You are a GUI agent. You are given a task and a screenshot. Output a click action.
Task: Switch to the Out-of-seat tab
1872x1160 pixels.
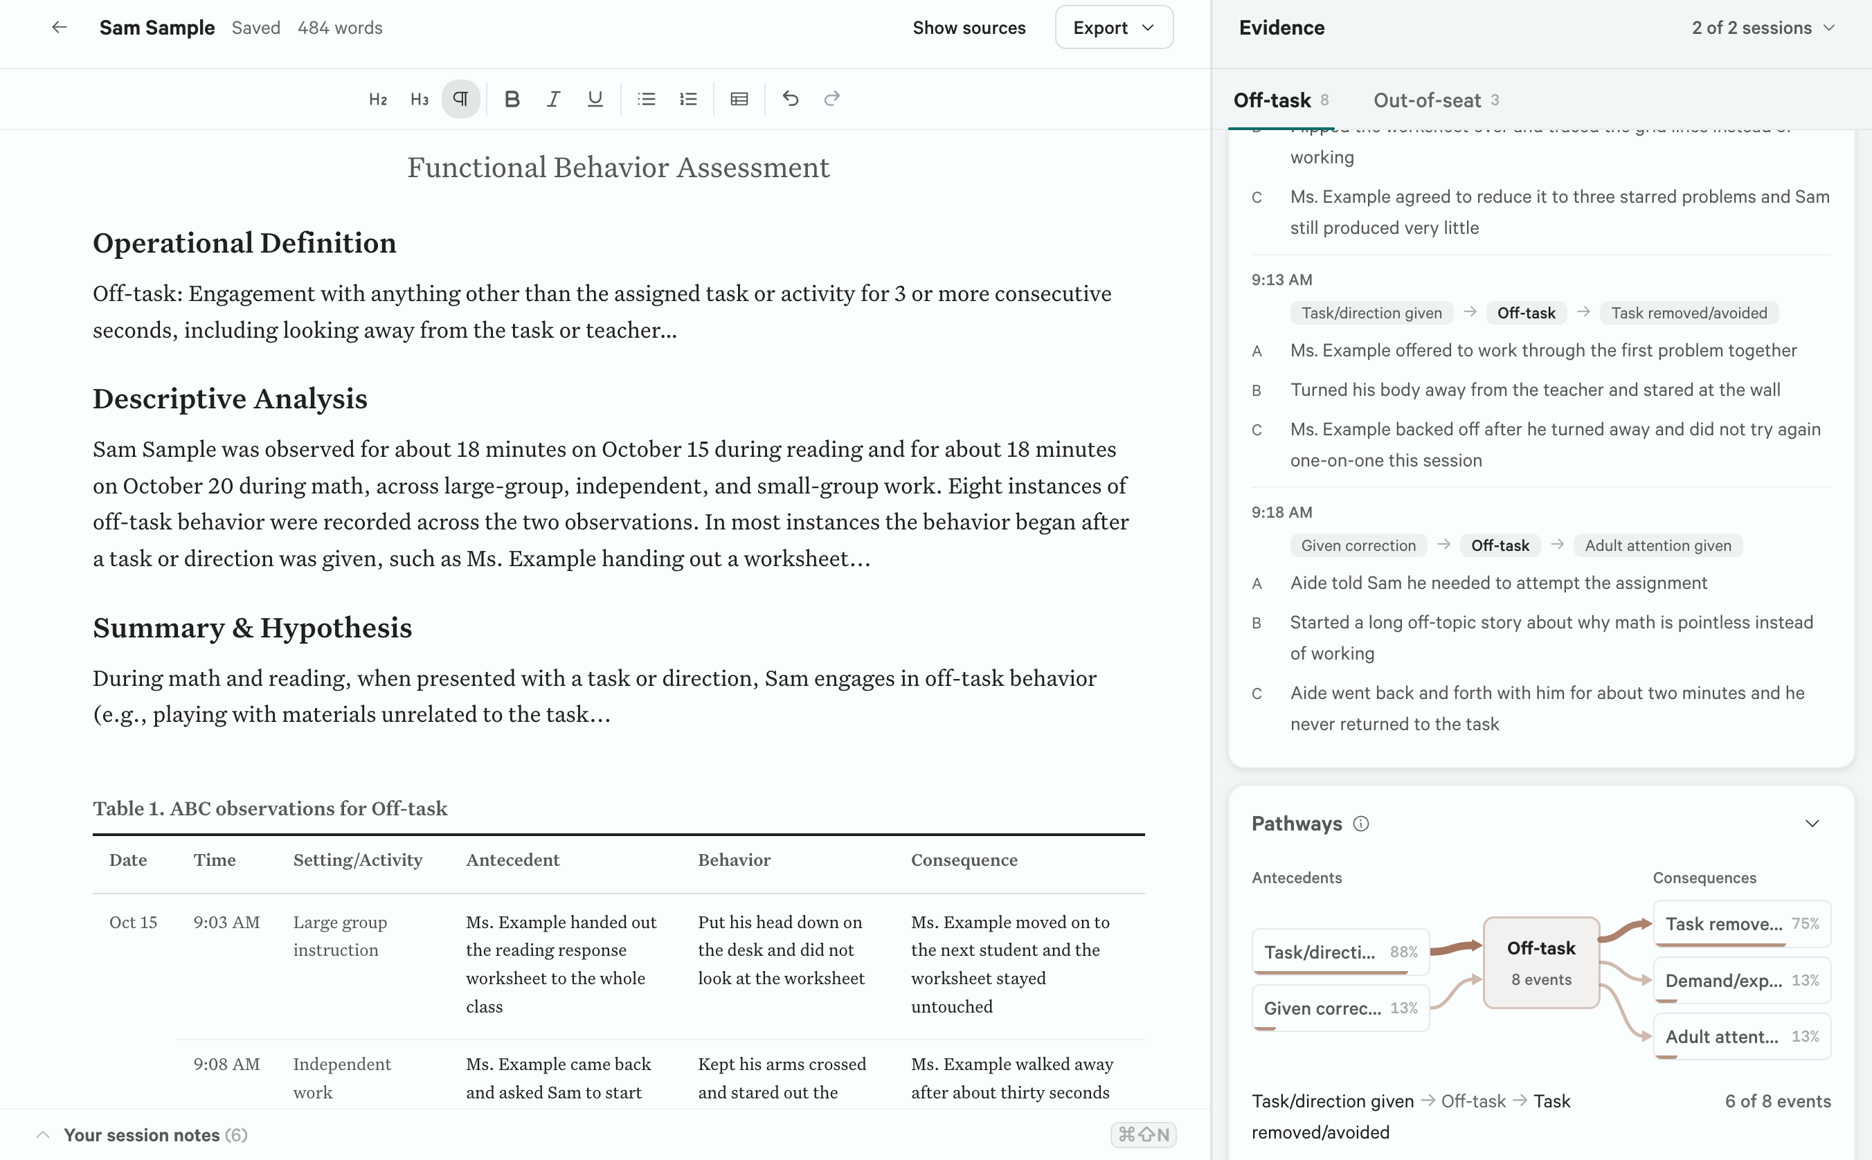coord(1435,100)
